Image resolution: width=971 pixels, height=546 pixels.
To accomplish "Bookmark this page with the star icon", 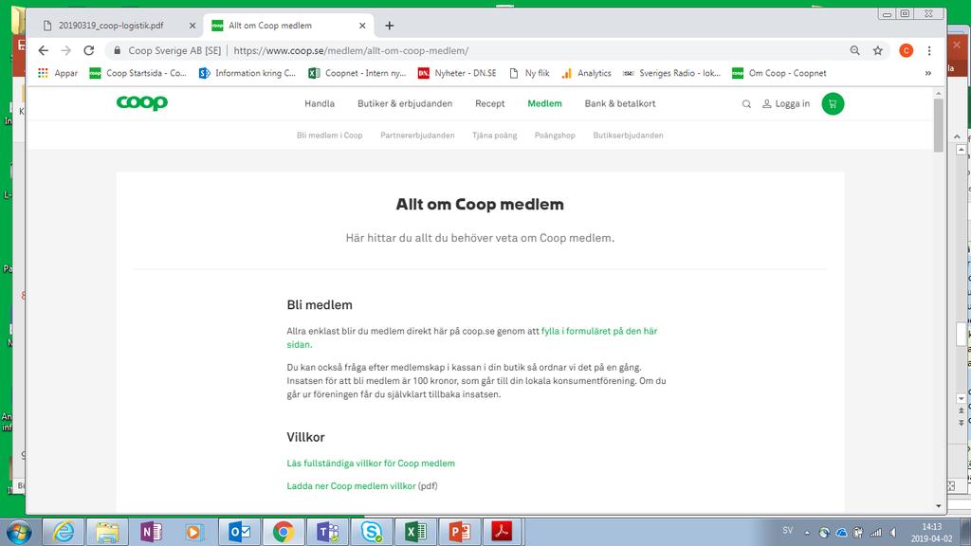I will tap(877, 51).
